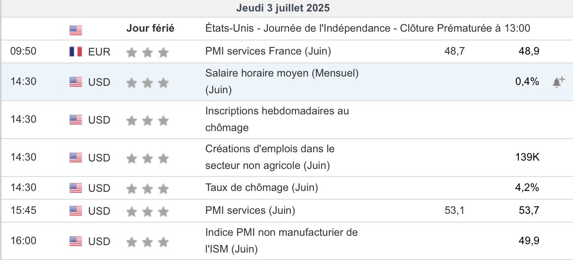Viewport: 573px width, 260px height.
Task: Click the US flag in the Créations d'emplois row
Action: (76, 157)
